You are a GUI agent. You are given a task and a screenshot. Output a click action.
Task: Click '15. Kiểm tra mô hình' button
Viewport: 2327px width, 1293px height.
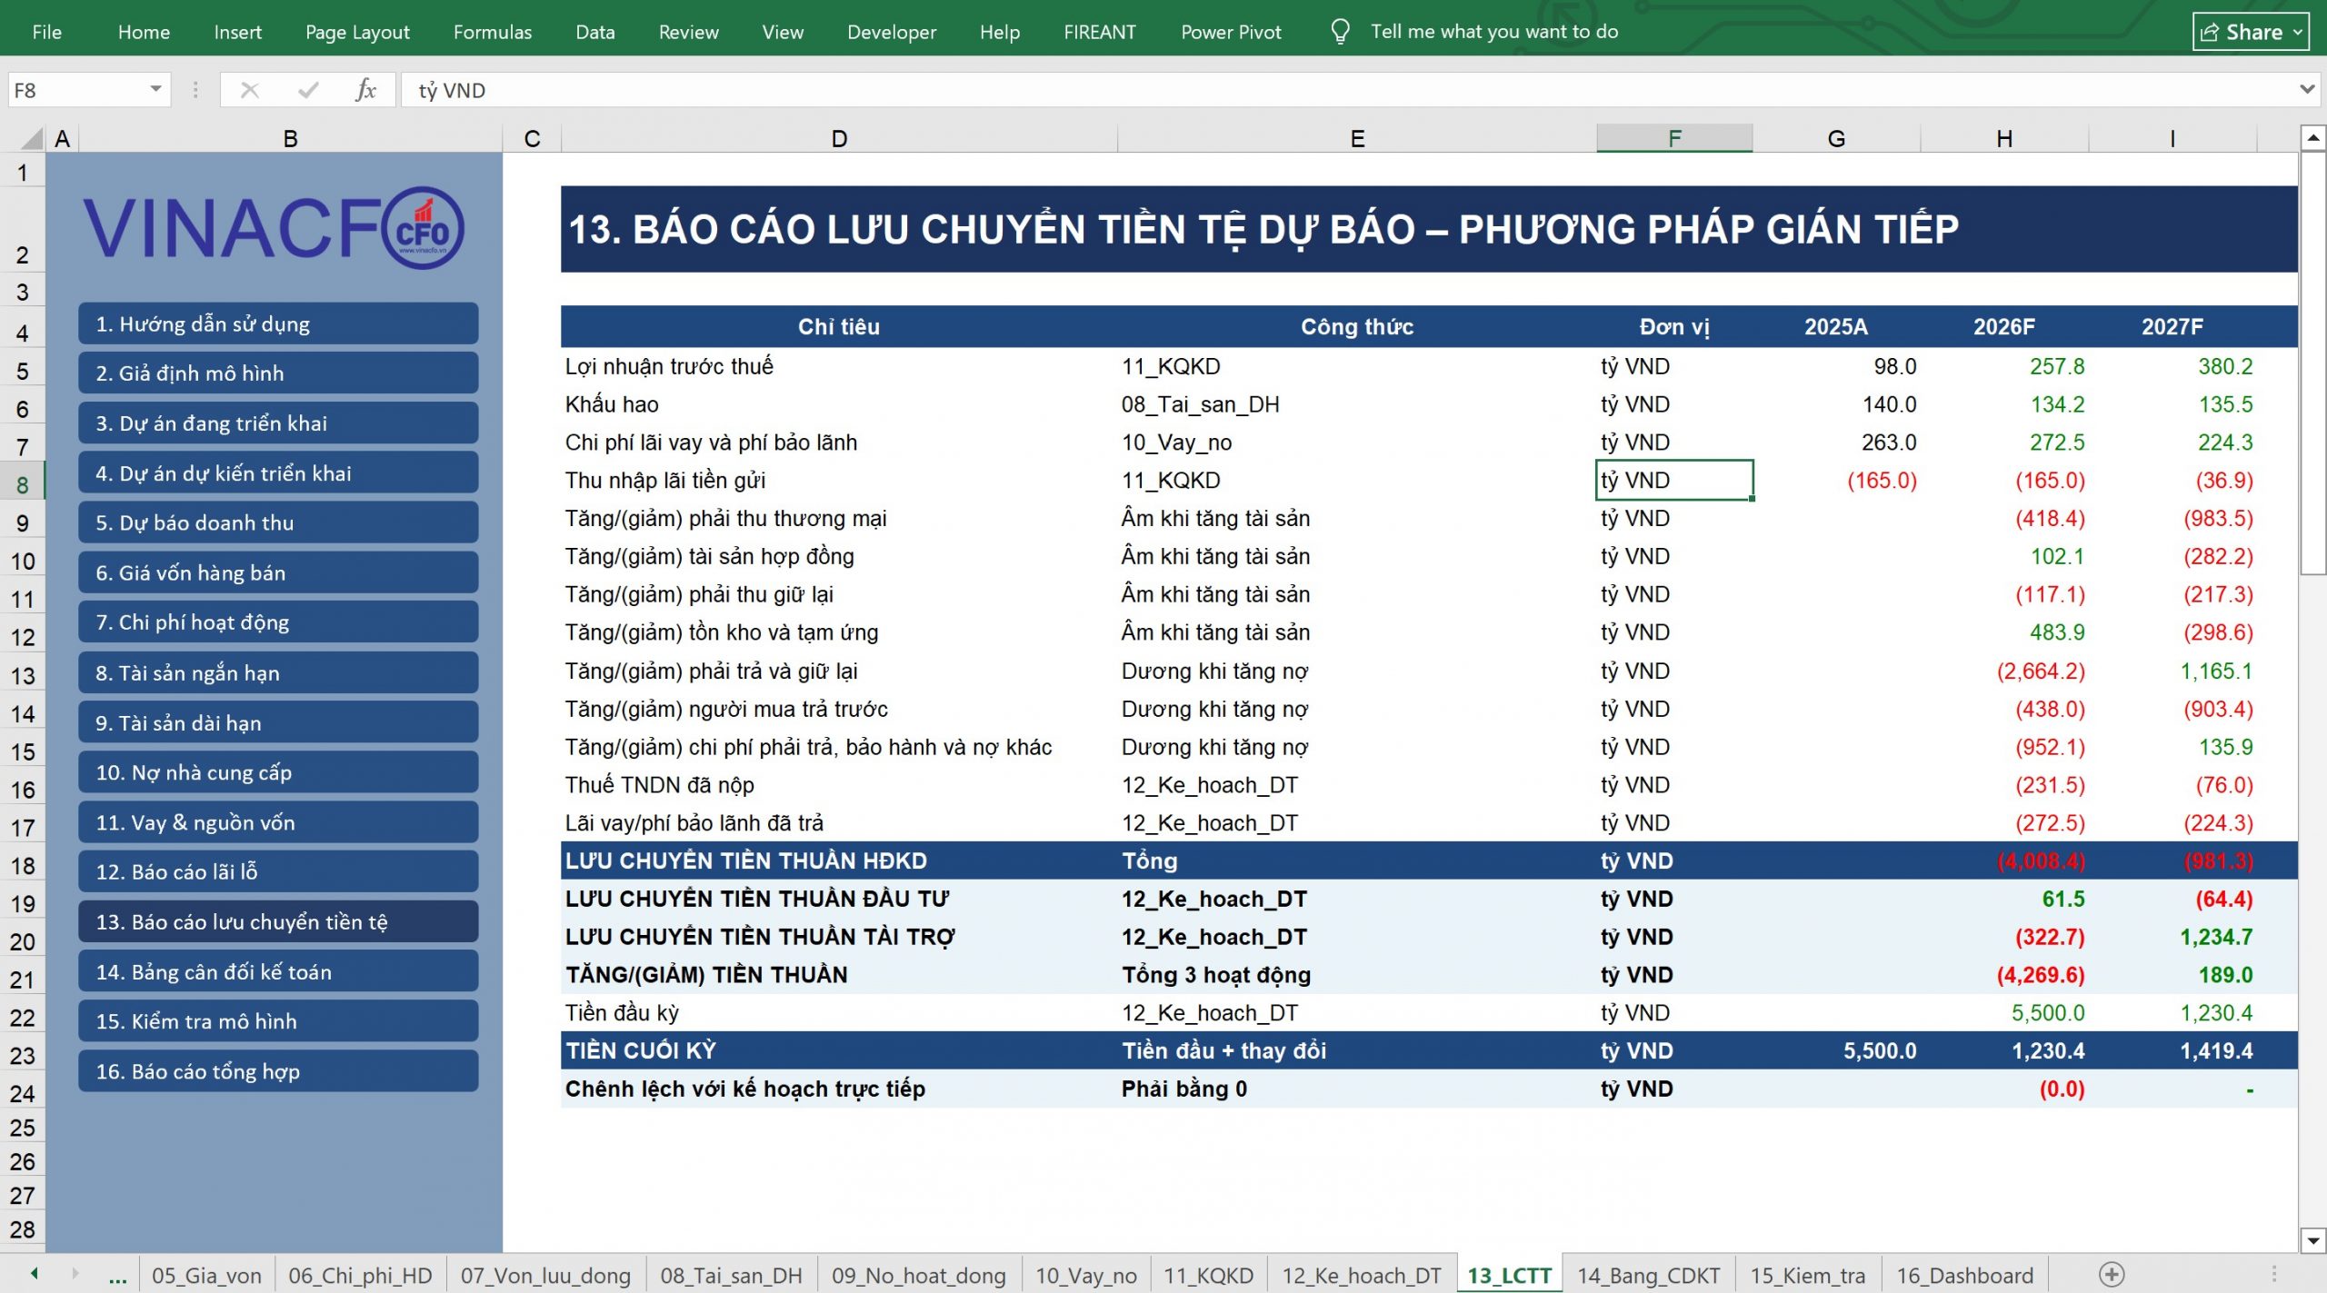point(278,1021)
